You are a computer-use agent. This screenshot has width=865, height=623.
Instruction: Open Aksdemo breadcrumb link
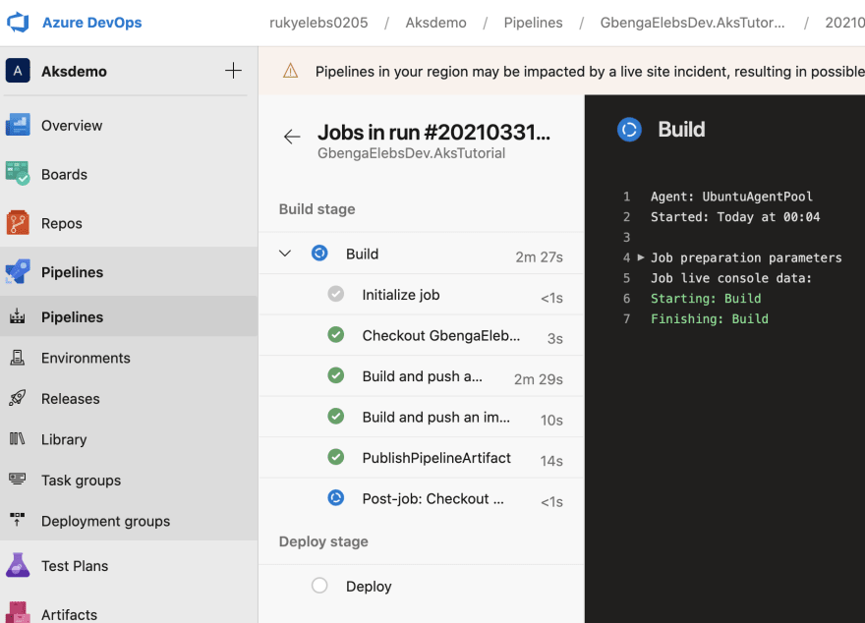[x=435, y=23]
